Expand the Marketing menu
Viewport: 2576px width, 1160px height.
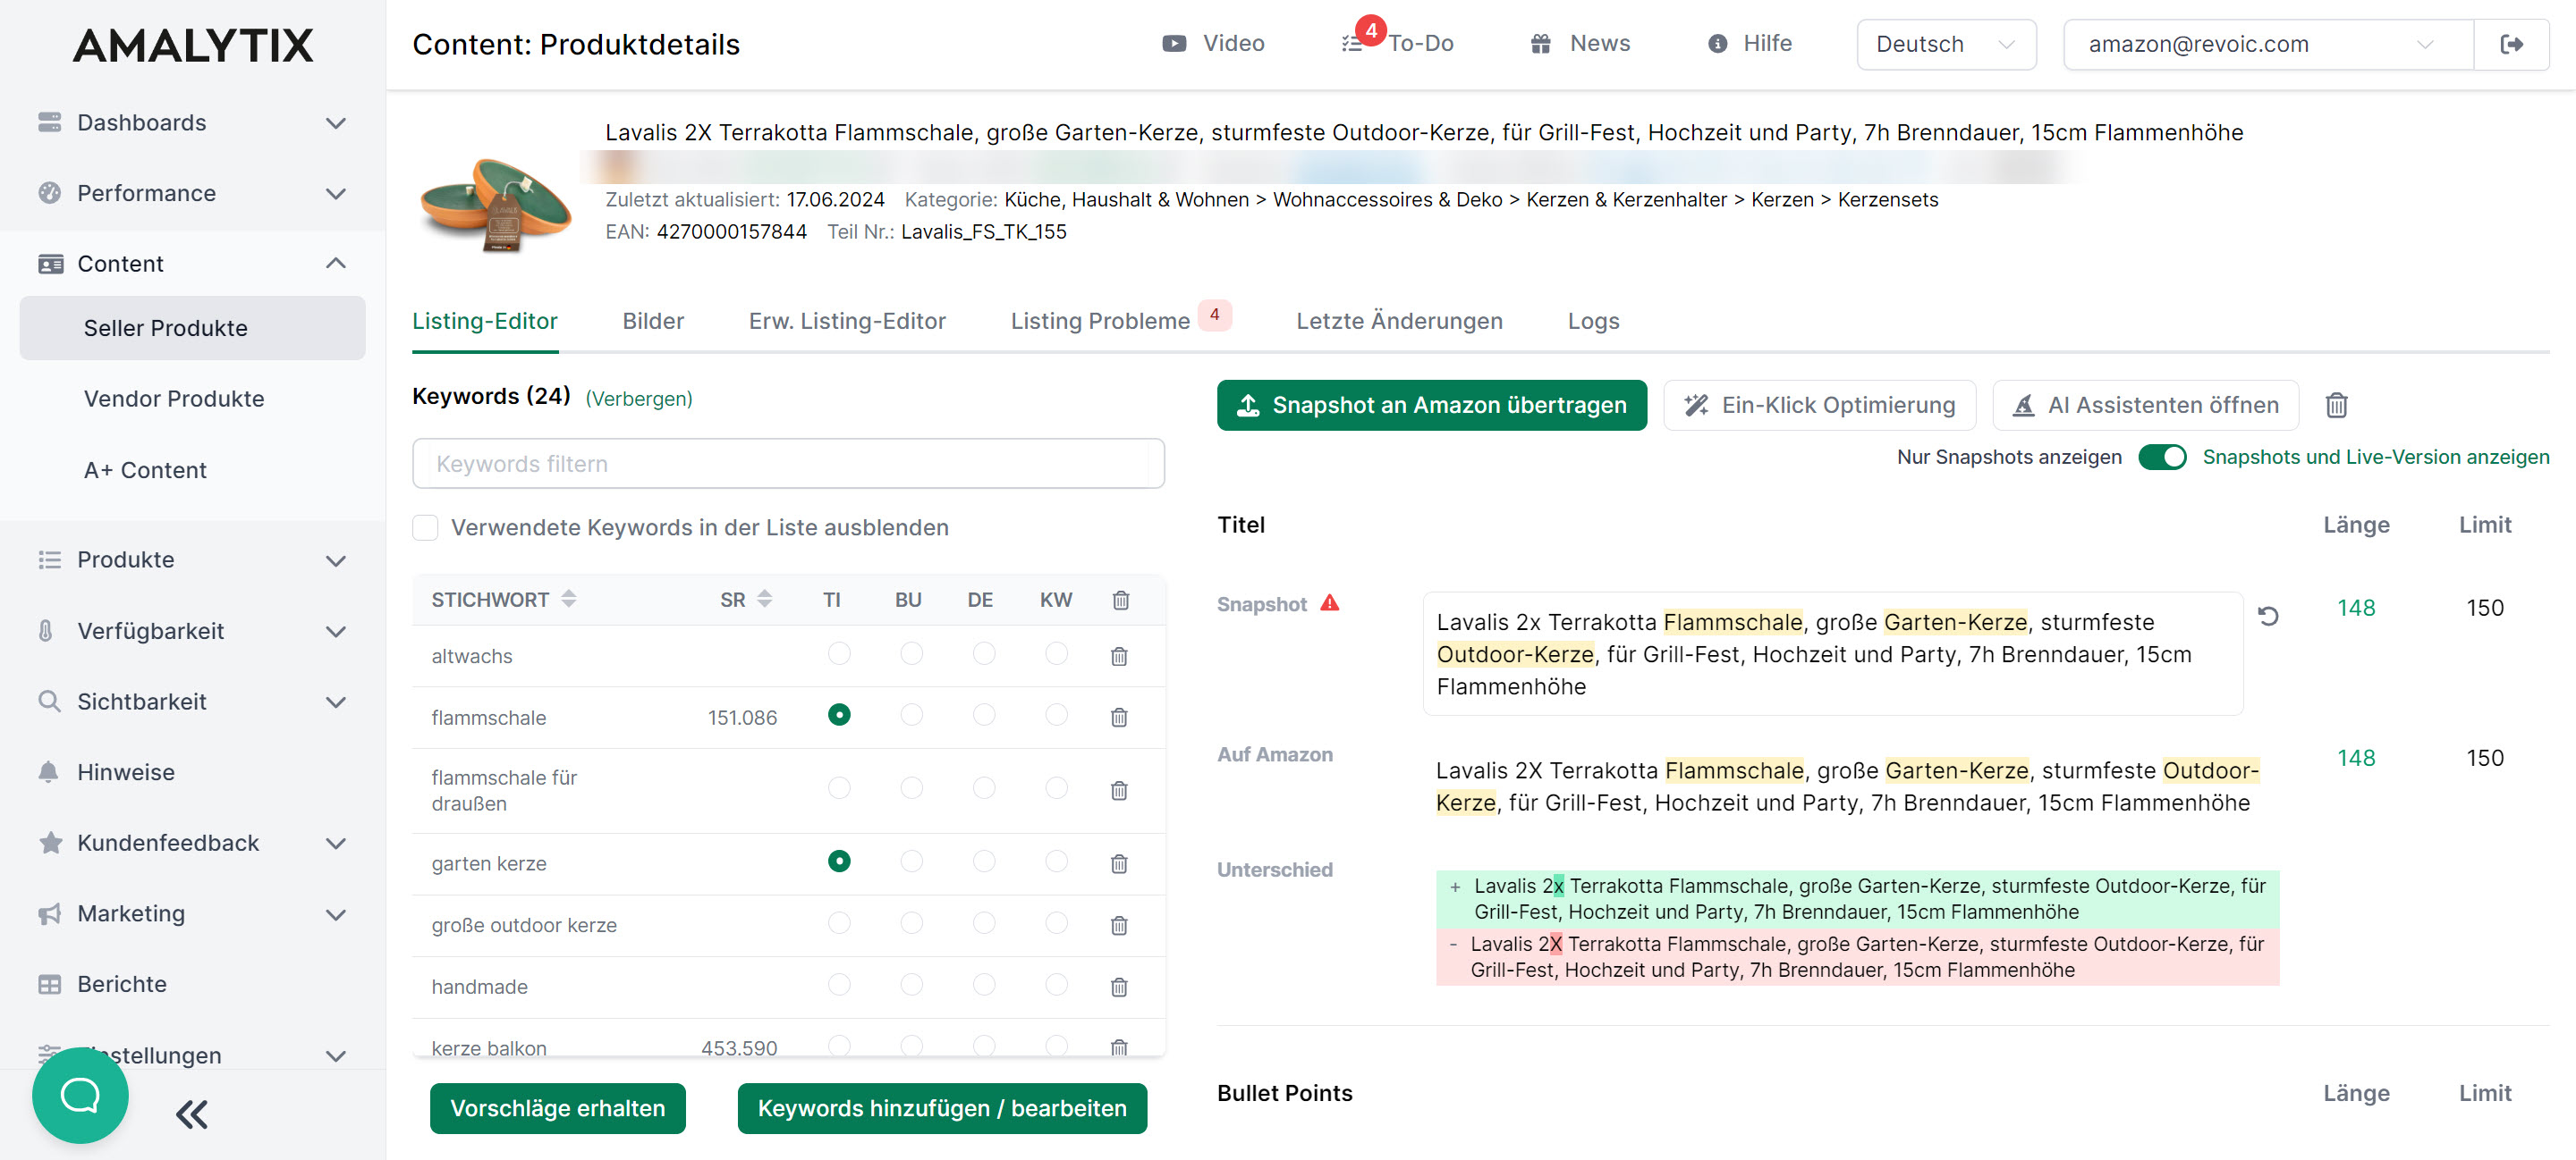pos(192,913)
